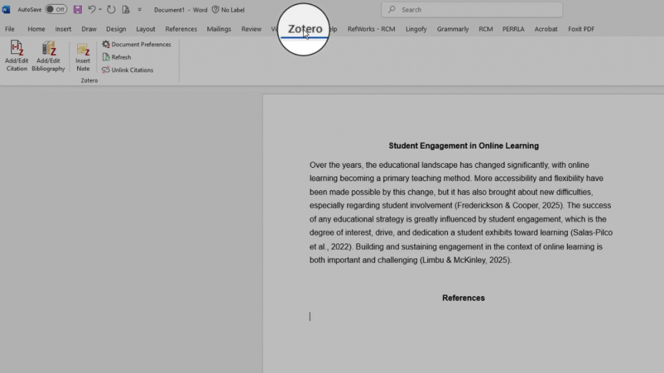The height and width of the screenshot is (373, 664).
Task: Click the Add/Edit Bibliography icon
Action: pyautogui.click(x=49, y=49)
